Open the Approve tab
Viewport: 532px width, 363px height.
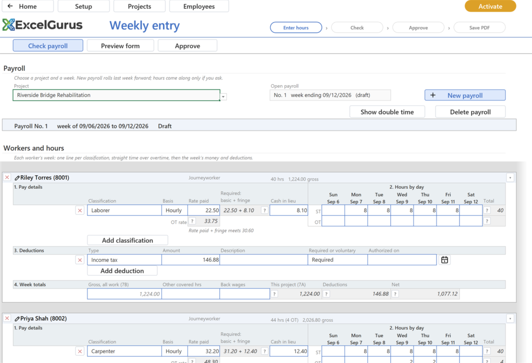point(187,45)
